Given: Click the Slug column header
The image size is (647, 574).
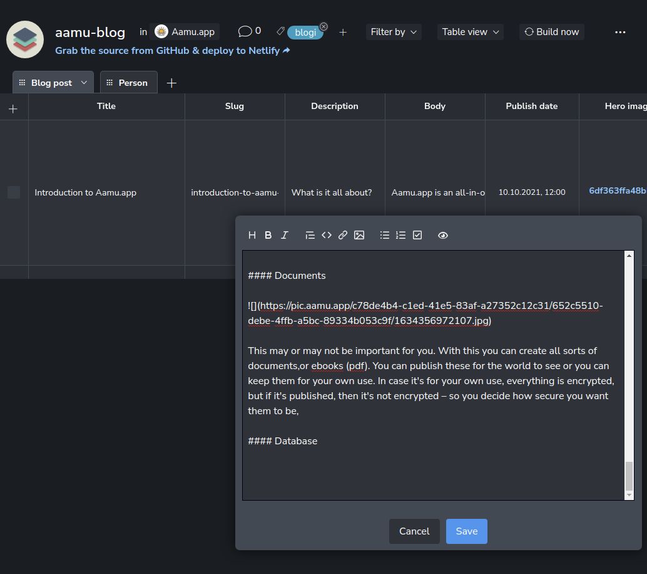Looking at the screenshot, I should pos(235,106).
